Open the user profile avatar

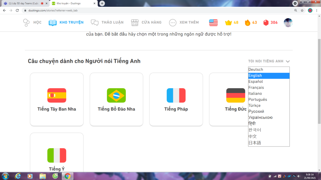(288, 22)
